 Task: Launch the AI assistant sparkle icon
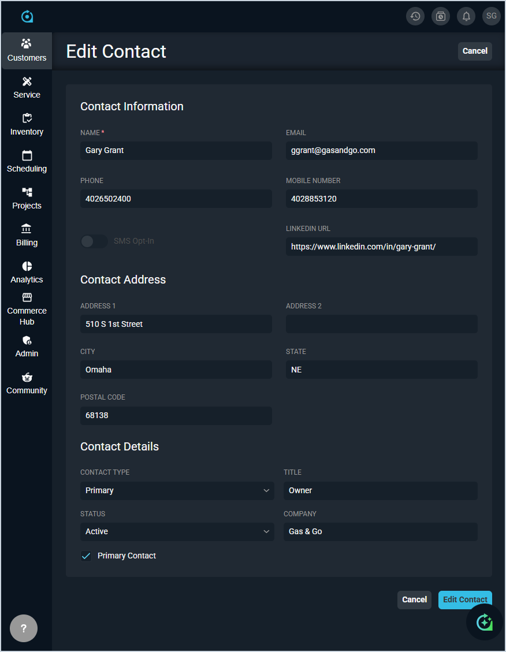(x=484, y=622)
